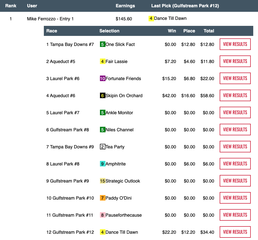Click white number 2 badge for Tea Party
The width and height of the screenshot is (258, 240).
pos(102,147)
